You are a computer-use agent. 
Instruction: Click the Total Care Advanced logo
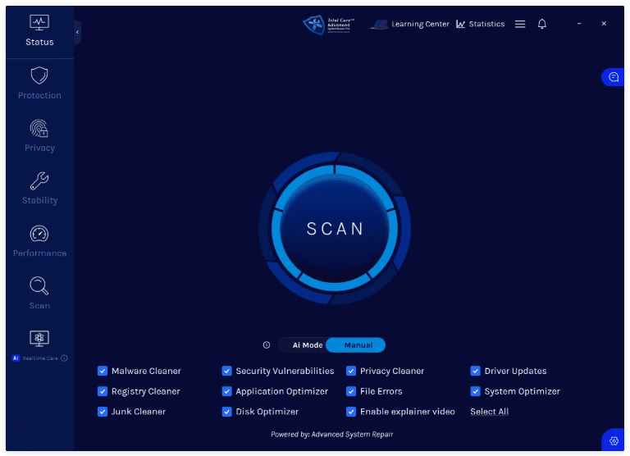[329, 25]
